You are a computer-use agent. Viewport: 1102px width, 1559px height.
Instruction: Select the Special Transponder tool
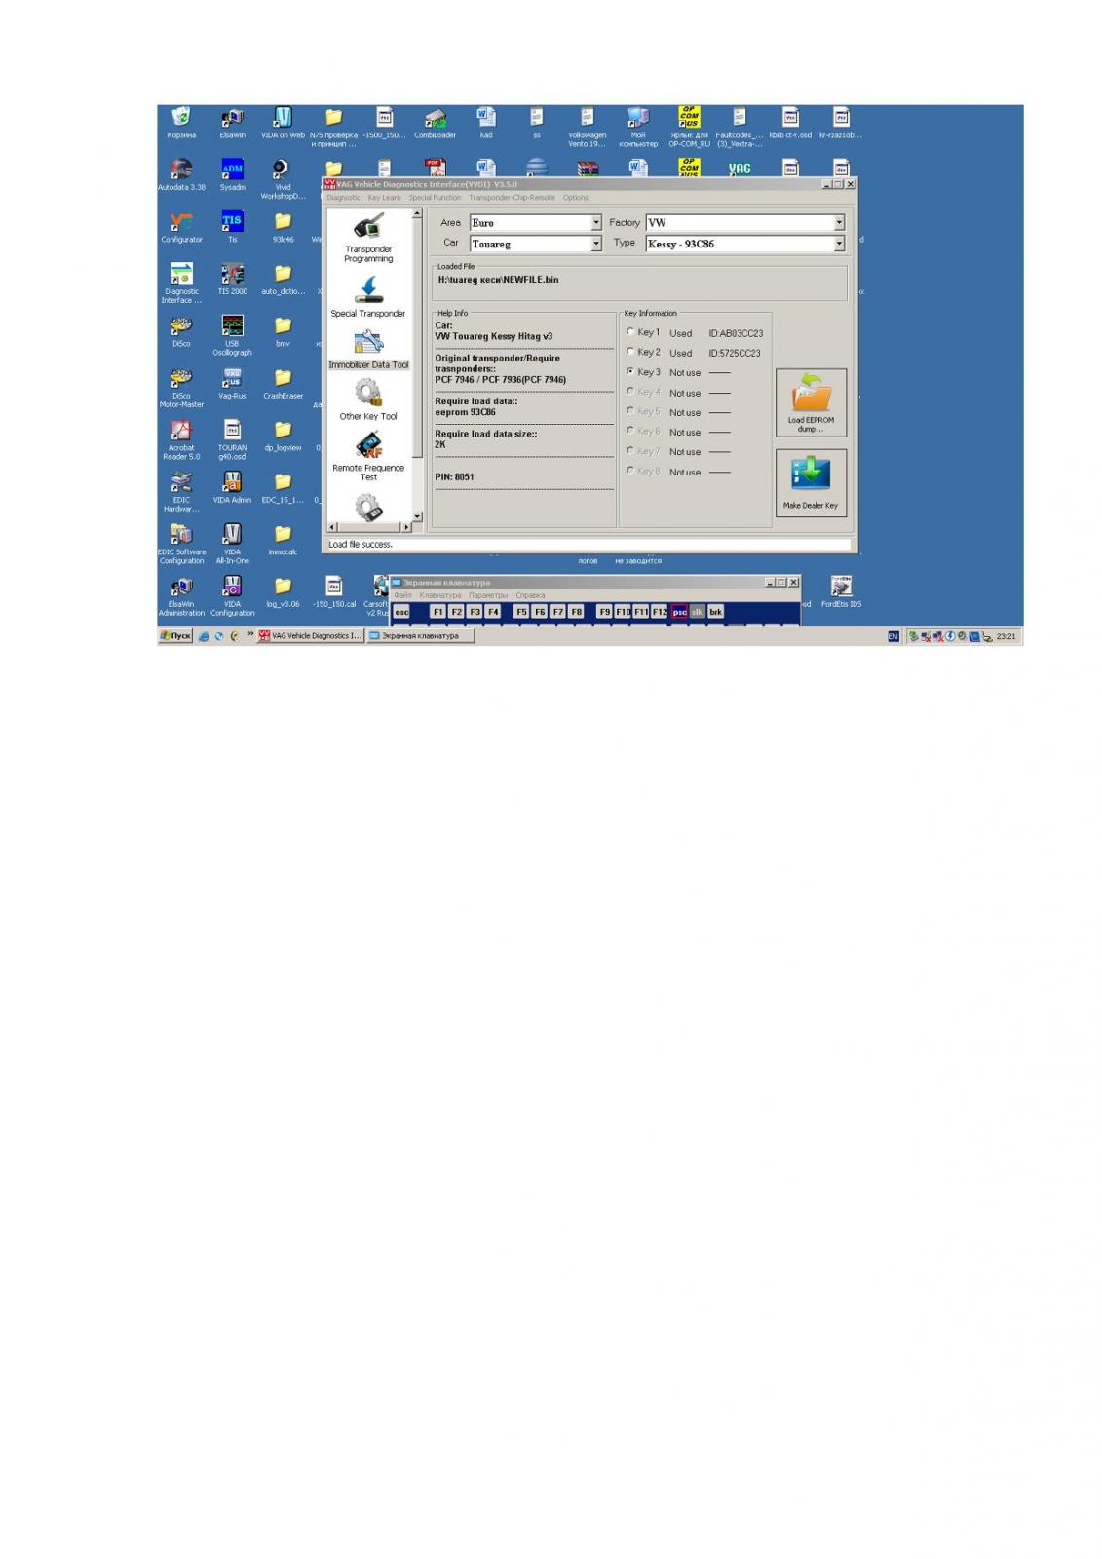(x=368, y=297)
